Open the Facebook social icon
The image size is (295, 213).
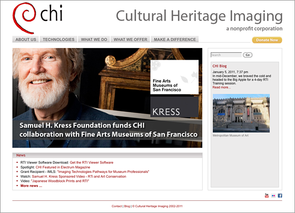click(x=280, y=196)
